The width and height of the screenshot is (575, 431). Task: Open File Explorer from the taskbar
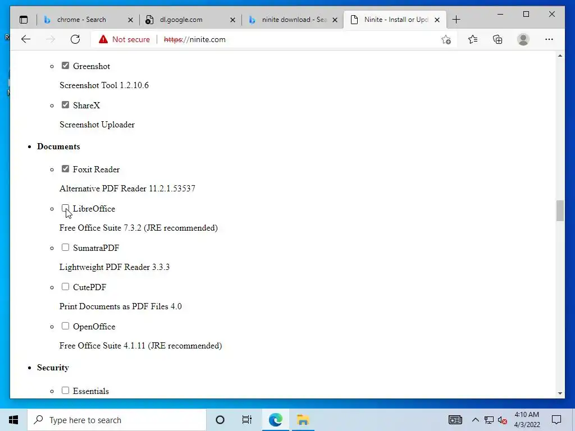tap(303, 420)
